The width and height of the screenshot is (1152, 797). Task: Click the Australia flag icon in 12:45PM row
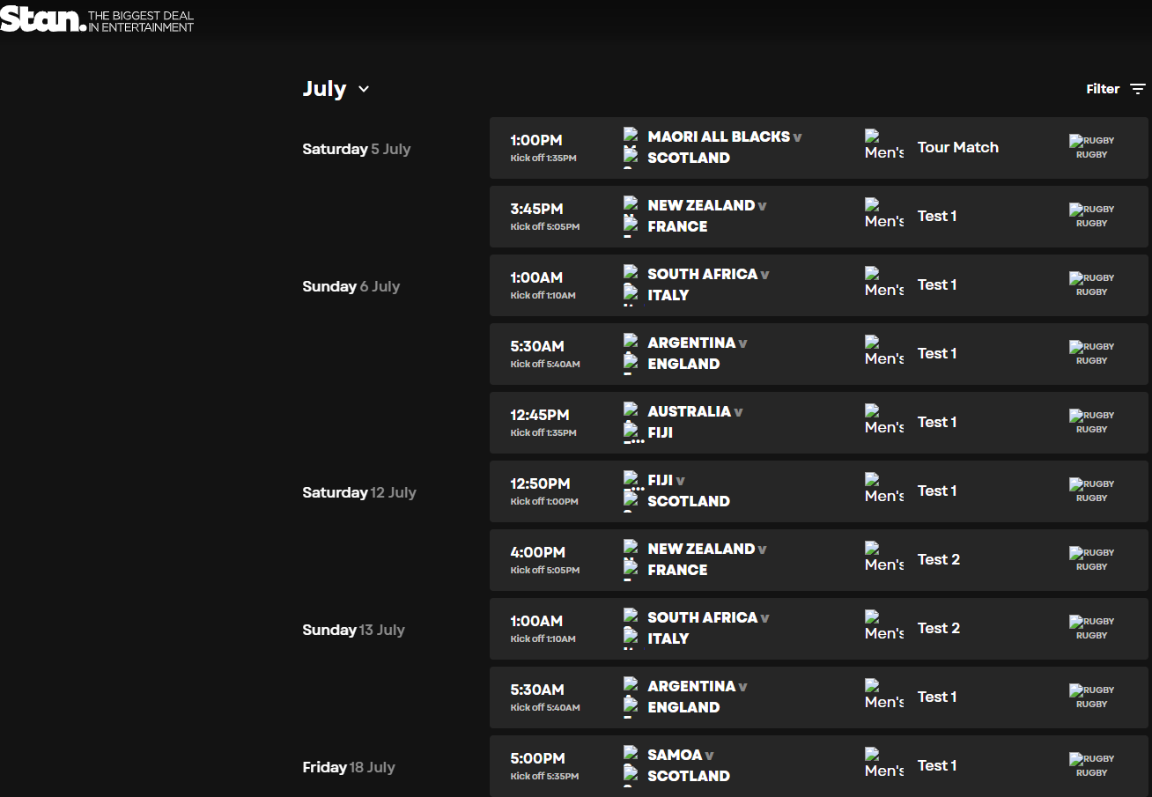[631, 410]
